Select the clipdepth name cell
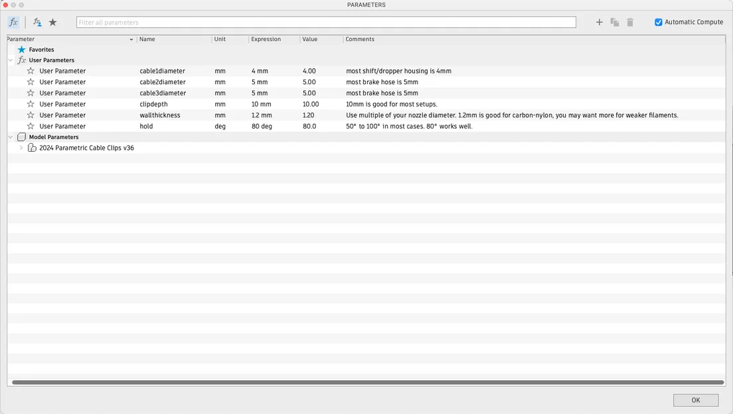733x414 pixels. click(x=153, y=104)
